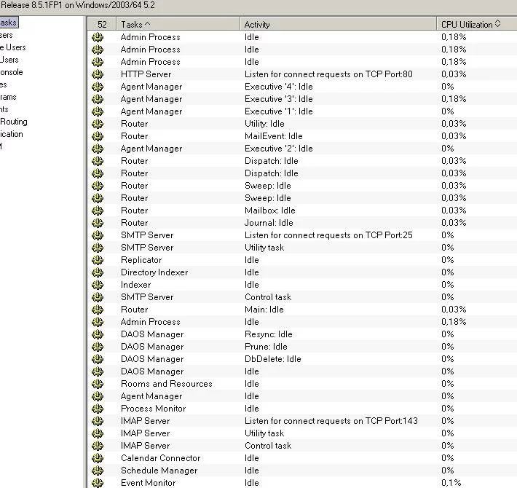Click the Process Monitor gear icon

[x=98, y=409]
